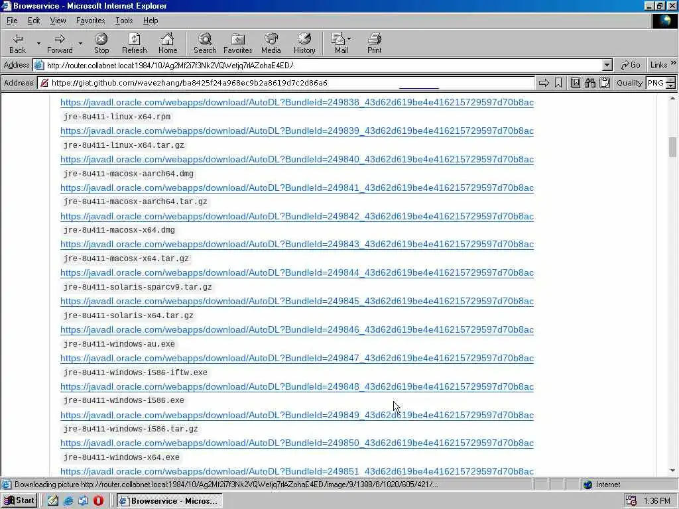Image resolution: width=679 pixels, height=509 pixels.
Task: Launch Internet Explorer from the quick launch
Action: (x=68, y=501)
